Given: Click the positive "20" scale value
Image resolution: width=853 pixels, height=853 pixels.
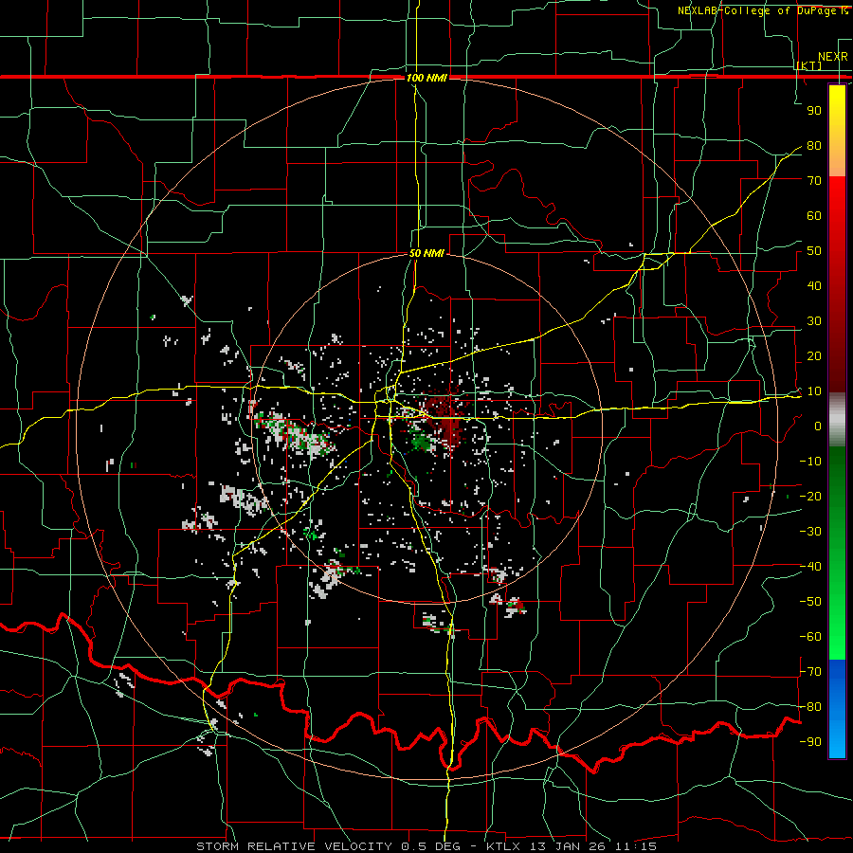Looking at the screenshot, I should pyautogui.click(x=814, y=356).
